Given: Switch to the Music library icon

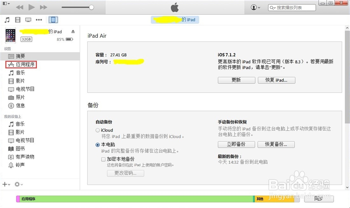Looking at the screenshot, I should tap(7, 20).
